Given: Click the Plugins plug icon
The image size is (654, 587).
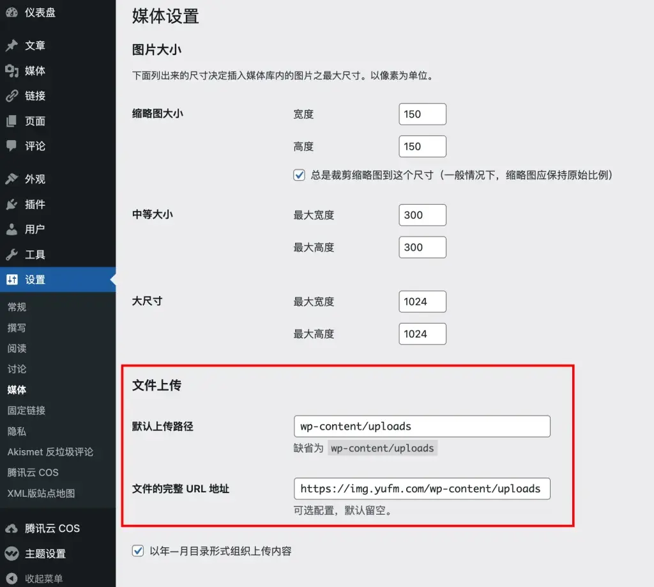Looking at the screenshot, I should pyautogui.click(x=11, y=204).
